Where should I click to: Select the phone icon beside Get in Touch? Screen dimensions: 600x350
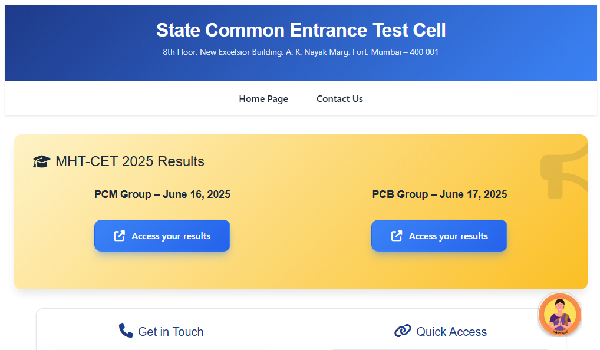125,331
